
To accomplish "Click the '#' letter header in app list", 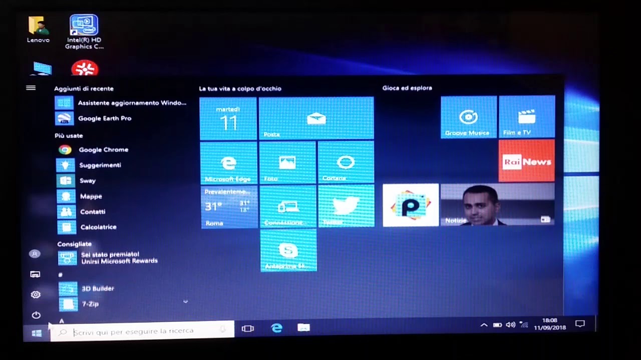I will 61,275.
